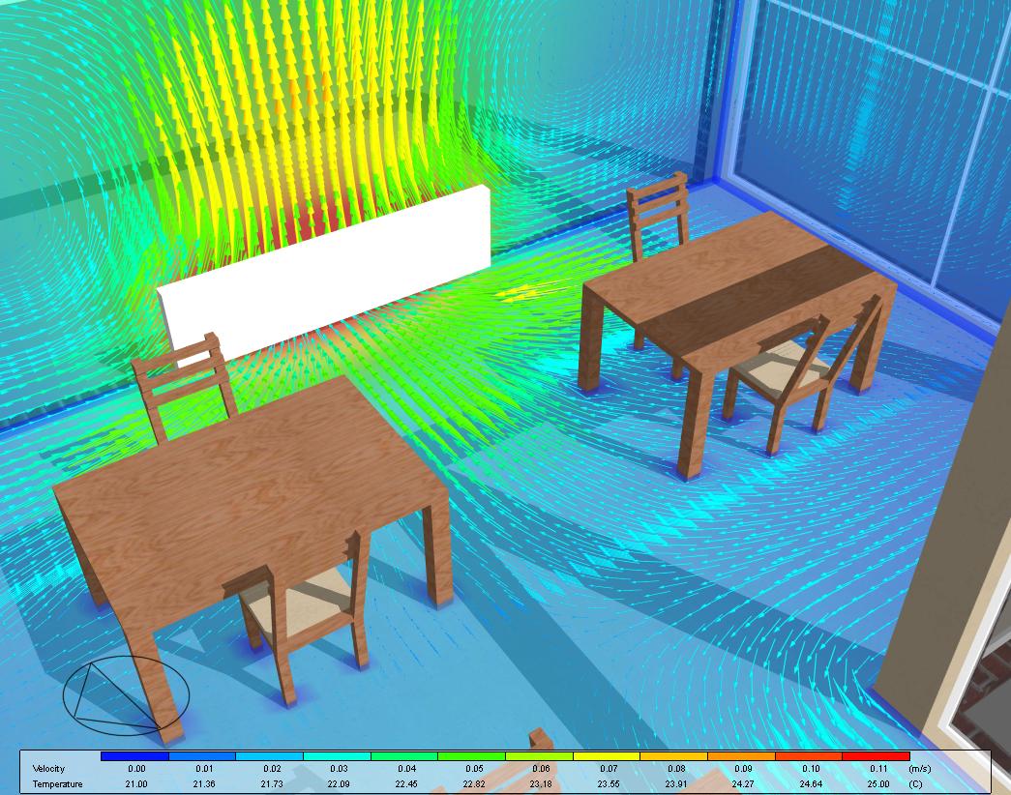Select the dark blue 0.00 legend color
Viewport: 1011px width, 795px height.
click(134, 756)
